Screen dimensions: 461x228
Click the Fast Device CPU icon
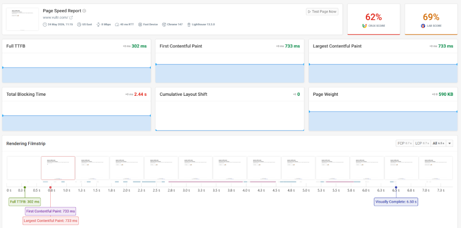140,24
